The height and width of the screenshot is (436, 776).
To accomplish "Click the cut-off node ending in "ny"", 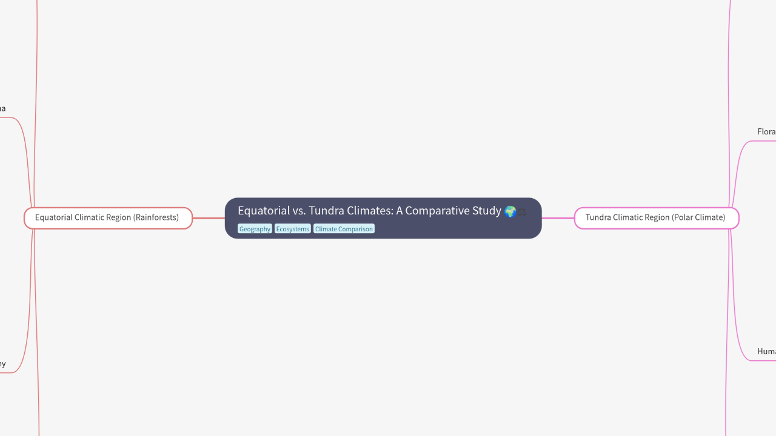I will pos(2,364).
